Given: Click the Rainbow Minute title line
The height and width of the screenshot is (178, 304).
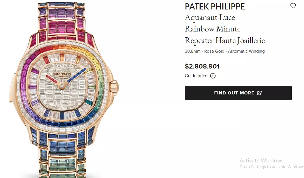Looking at the screenshot, I should (x=213, y=29).
